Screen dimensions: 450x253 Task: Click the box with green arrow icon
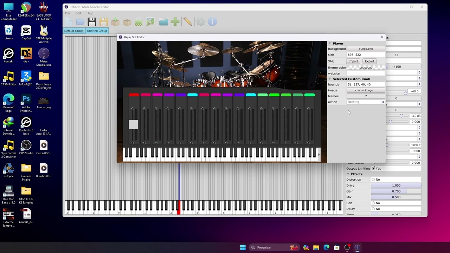[115, 22]
